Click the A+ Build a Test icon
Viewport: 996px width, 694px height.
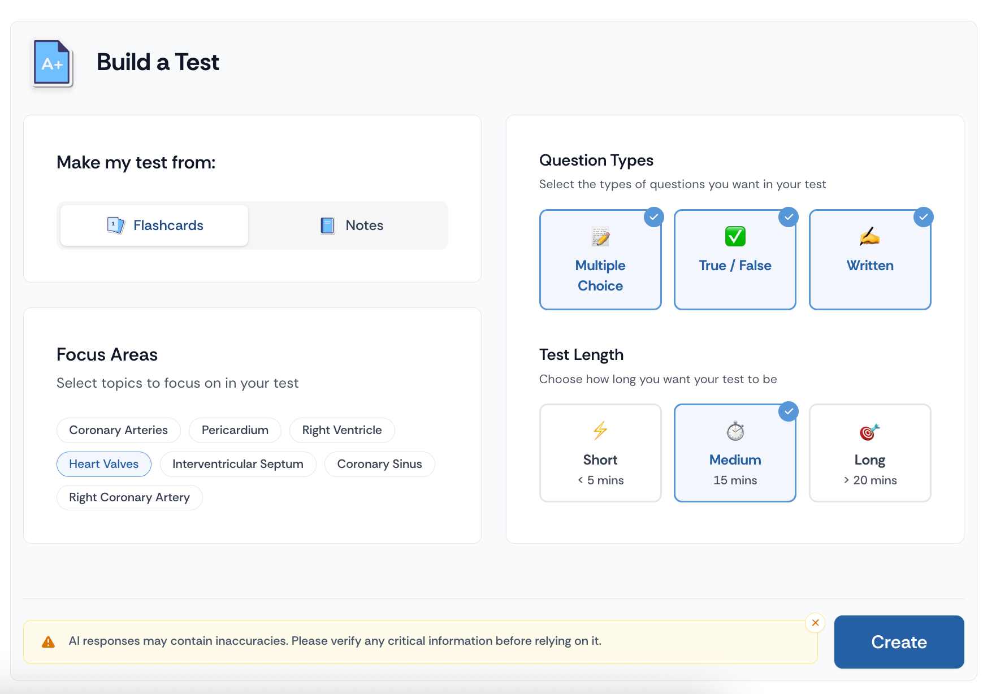click(53, 63)
